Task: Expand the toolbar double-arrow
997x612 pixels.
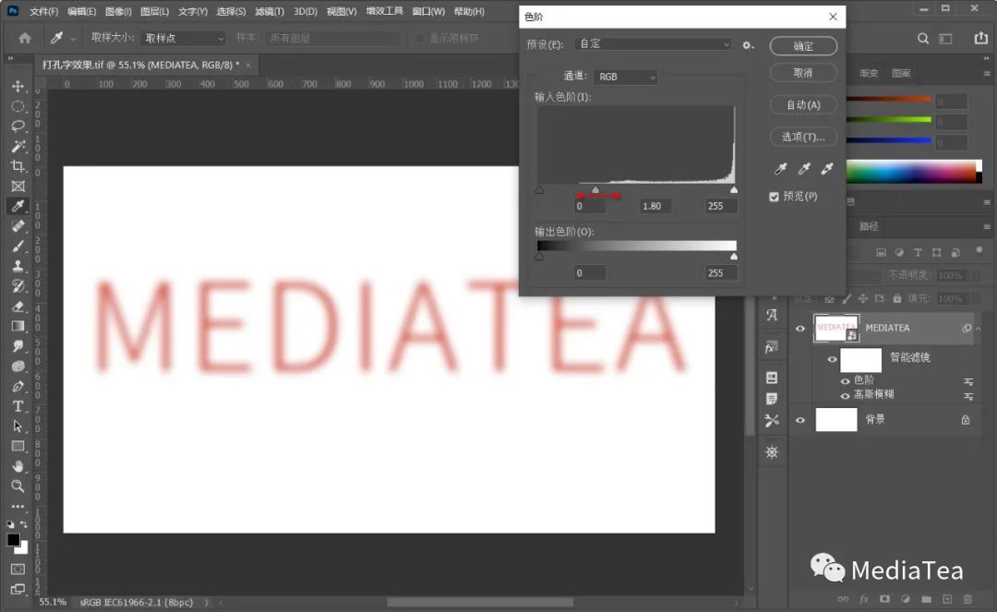Action: (x=10, y=58)
